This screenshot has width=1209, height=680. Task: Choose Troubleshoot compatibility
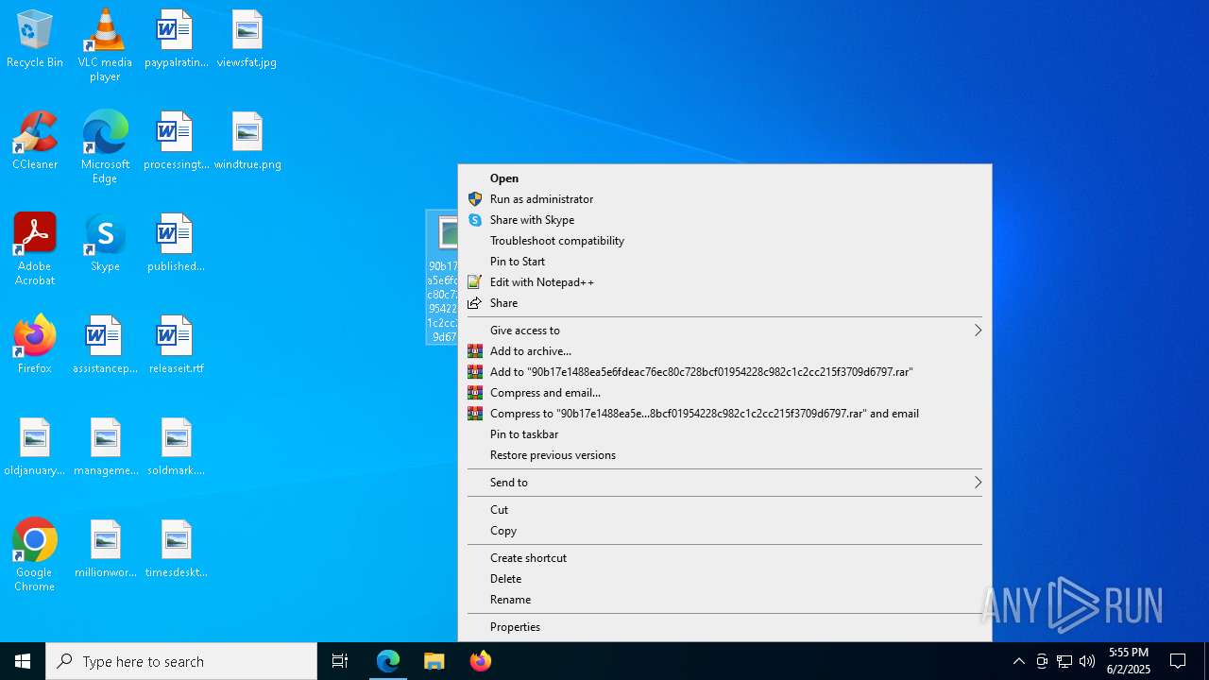pyautogui.click(x=724, y=241)
